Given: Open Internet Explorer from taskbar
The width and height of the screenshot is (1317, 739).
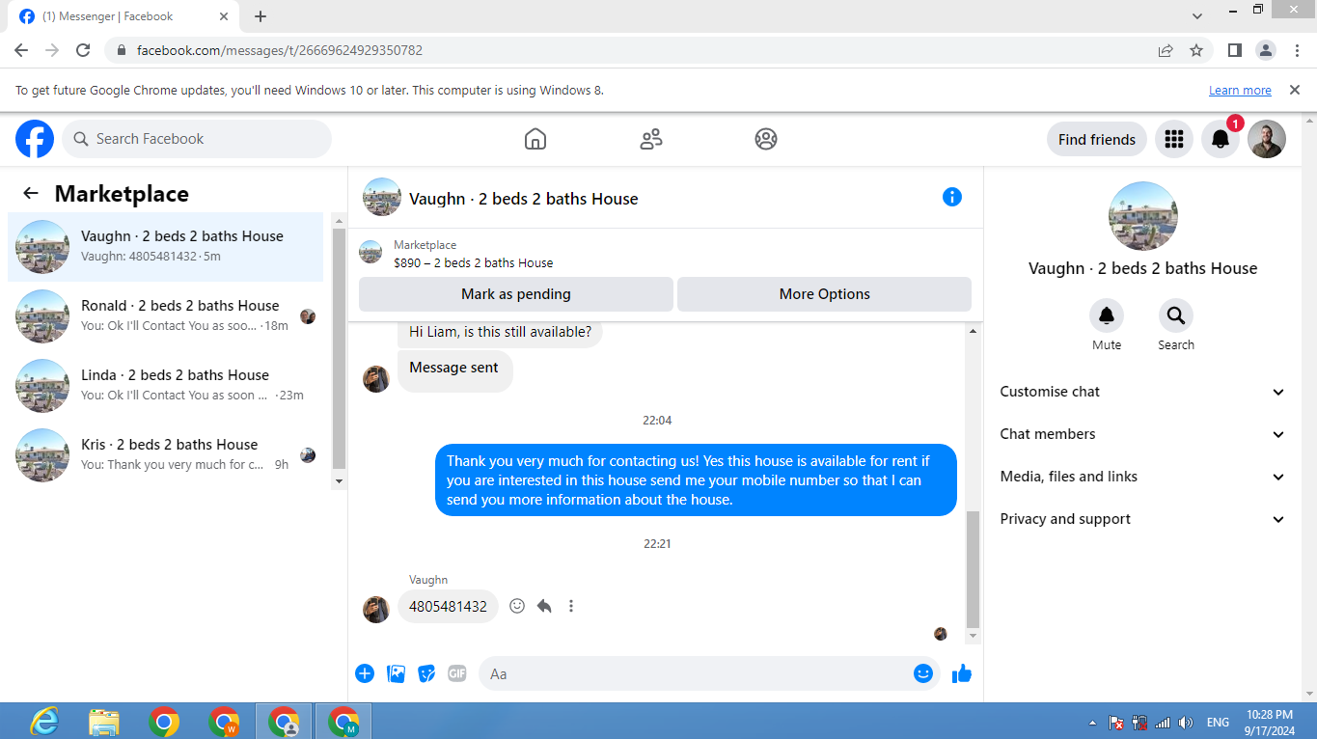Looking at the screenshot, I should click(44, 722).
